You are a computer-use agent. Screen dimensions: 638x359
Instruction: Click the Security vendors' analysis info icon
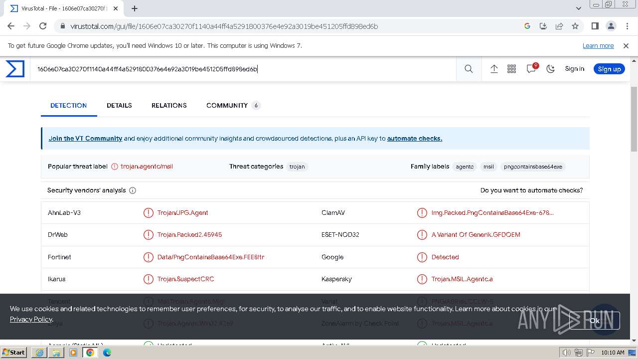pyautogui.click(x=133, y=190)
